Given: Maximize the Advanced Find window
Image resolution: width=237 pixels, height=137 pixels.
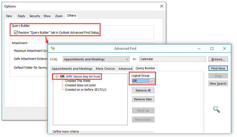Looking at the screenshot, I should coord(212,49).
